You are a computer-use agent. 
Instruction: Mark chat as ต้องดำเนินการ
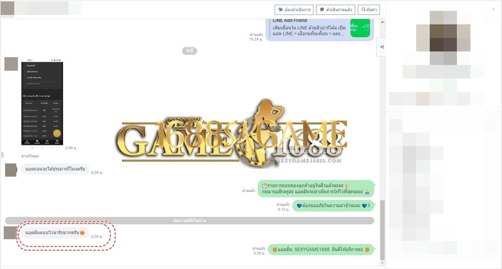[x=294, y=10]
